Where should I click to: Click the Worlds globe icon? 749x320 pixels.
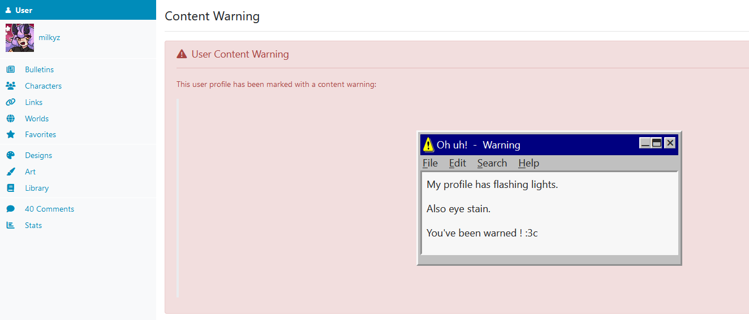[10, 119]
